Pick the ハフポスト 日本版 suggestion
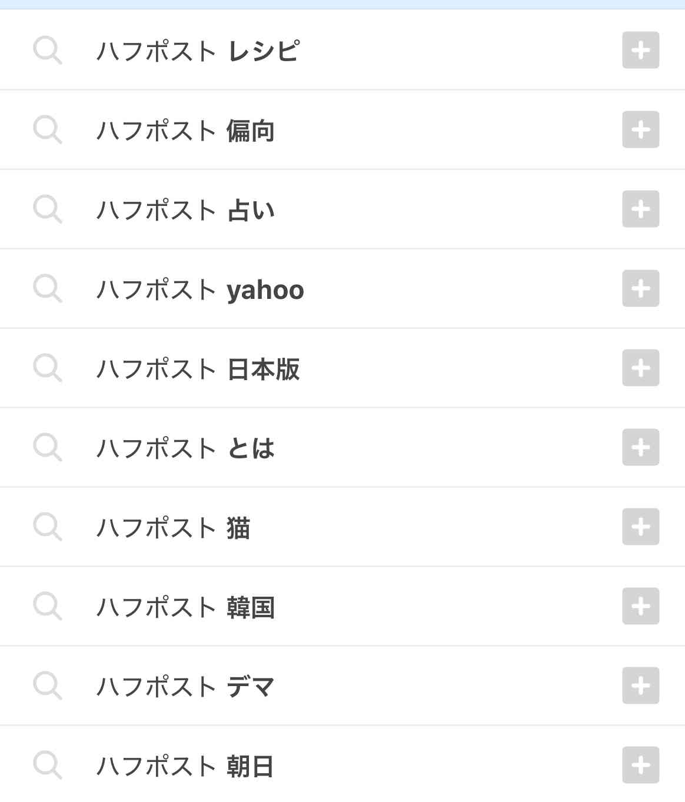The width and height of the screenshot is (685, 802). pos(198,369)
